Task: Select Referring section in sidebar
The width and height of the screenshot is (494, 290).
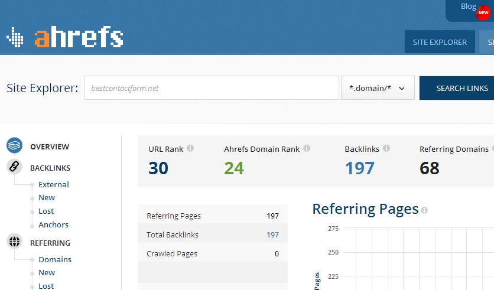Action: 50,243
